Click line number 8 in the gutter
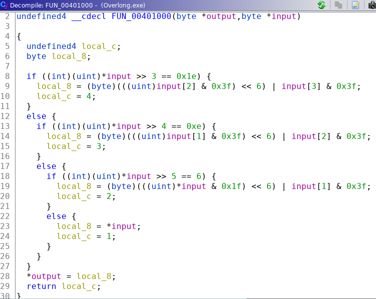Image resolution: width=376 pixels, height=299 pixels. 7,76
